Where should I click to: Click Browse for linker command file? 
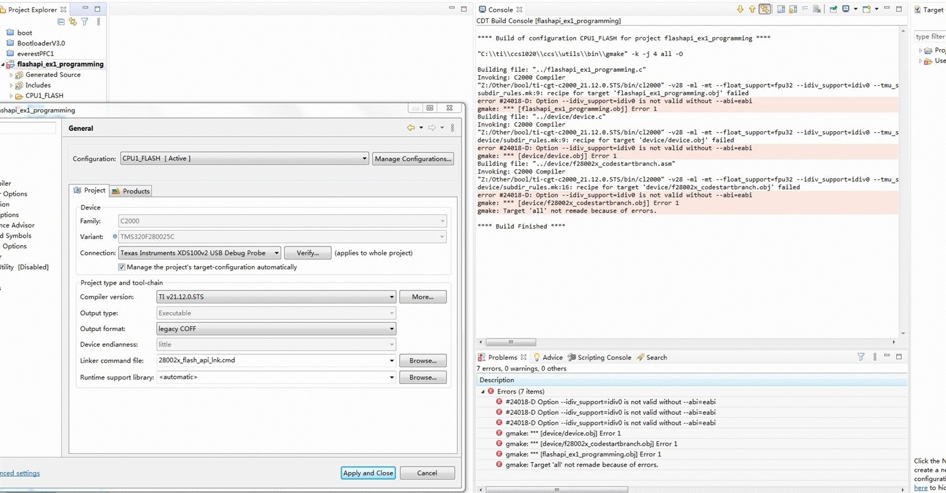click(423, 361)
